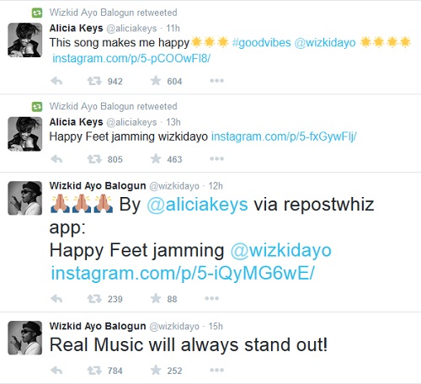Open more options on the 11h tweet
The image size is (421, 384).
click(216, 81)
